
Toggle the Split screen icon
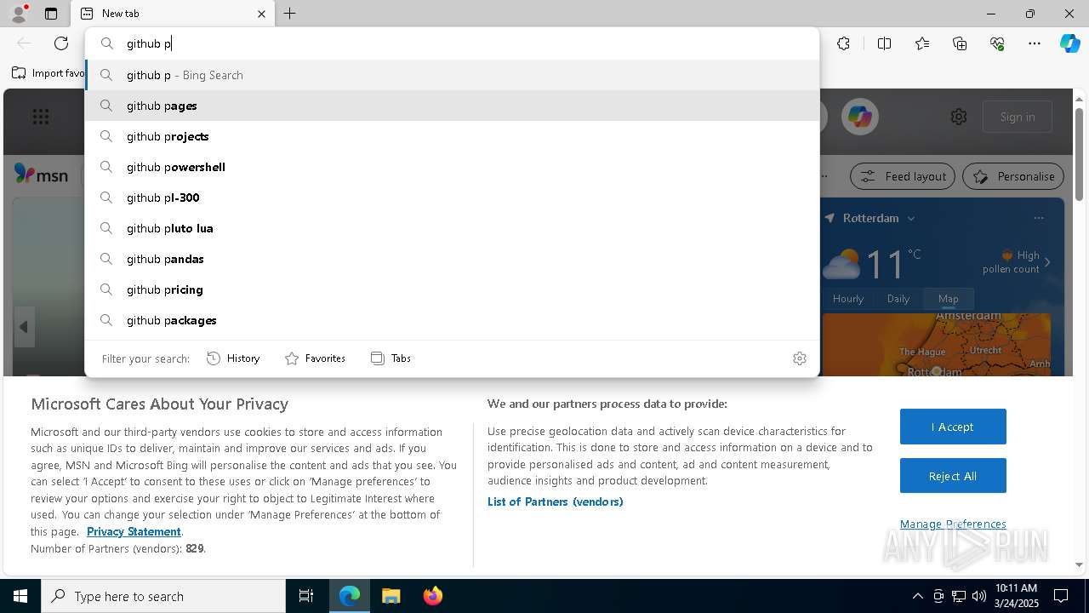coord(884,43)
